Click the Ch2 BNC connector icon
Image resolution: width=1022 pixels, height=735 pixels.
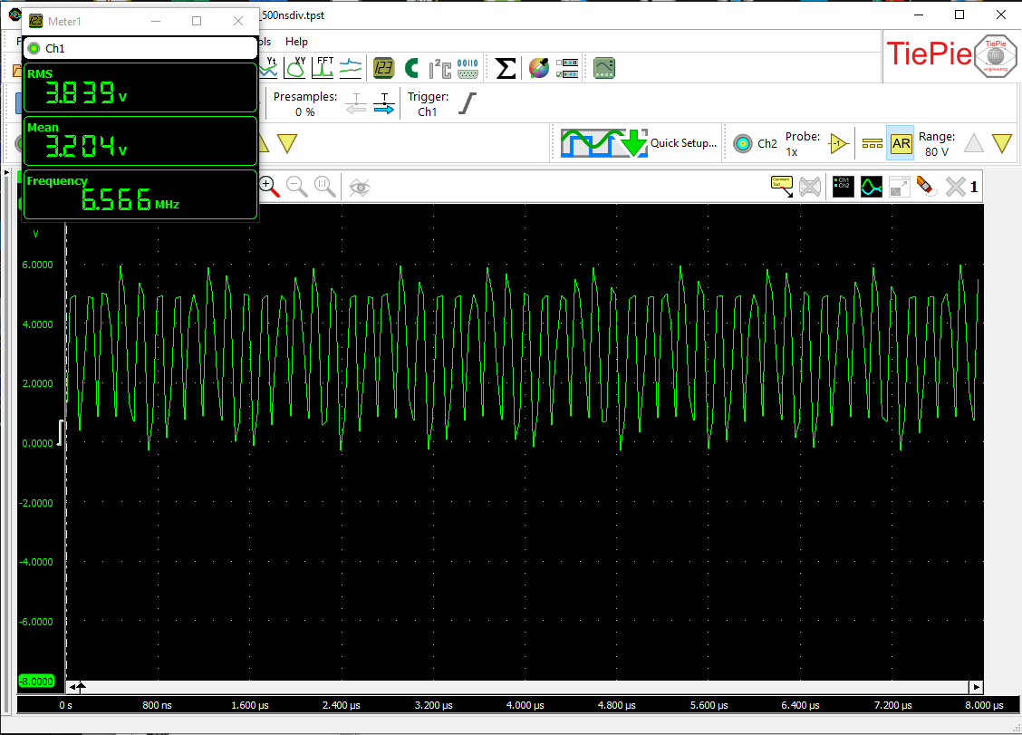(742, 143)
